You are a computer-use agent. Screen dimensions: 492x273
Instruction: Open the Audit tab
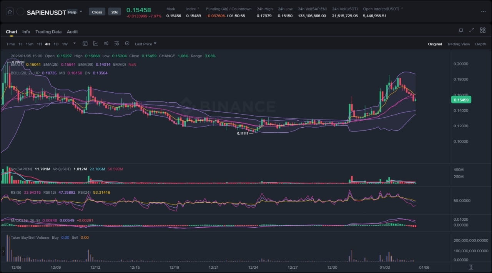click(x=72, y=32)
